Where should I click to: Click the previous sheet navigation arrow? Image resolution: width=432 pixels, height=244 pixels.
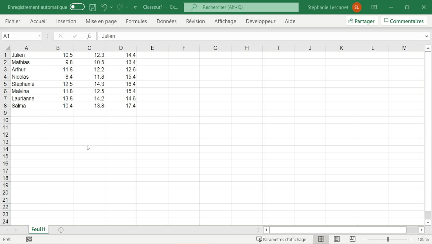click(x=8, y=230)
